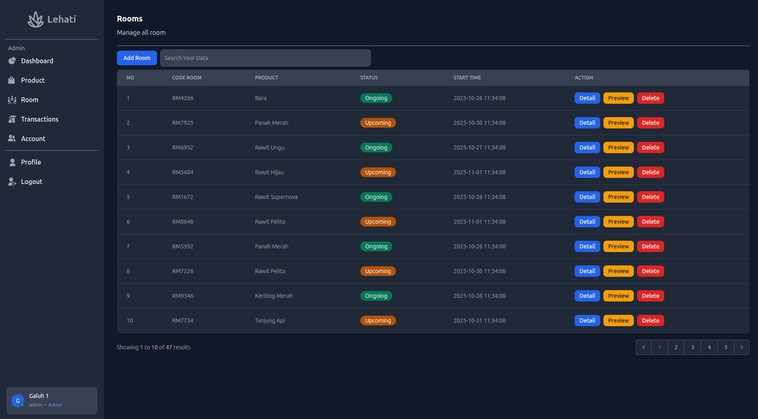
Task: Click the Galuh 1 user avatar
Action: (18, 401)
